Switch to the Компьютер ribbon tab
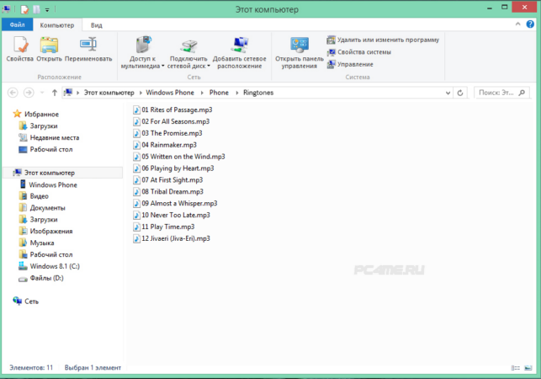The width and height of the screenshot is (541, 379). (57, 25)
